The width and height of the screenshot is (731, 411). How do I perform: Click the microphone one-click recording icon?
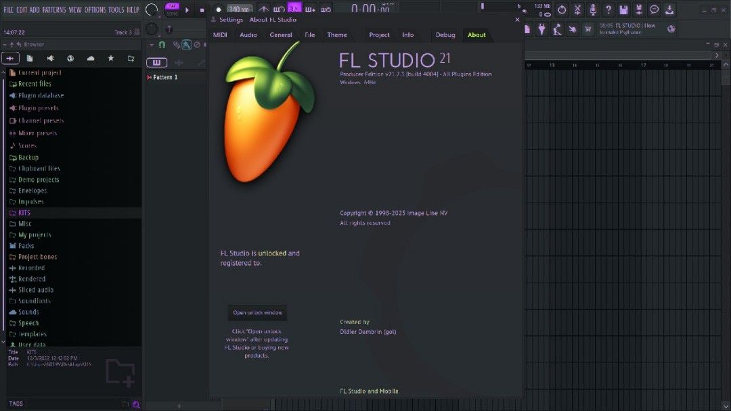coord(593,10)
